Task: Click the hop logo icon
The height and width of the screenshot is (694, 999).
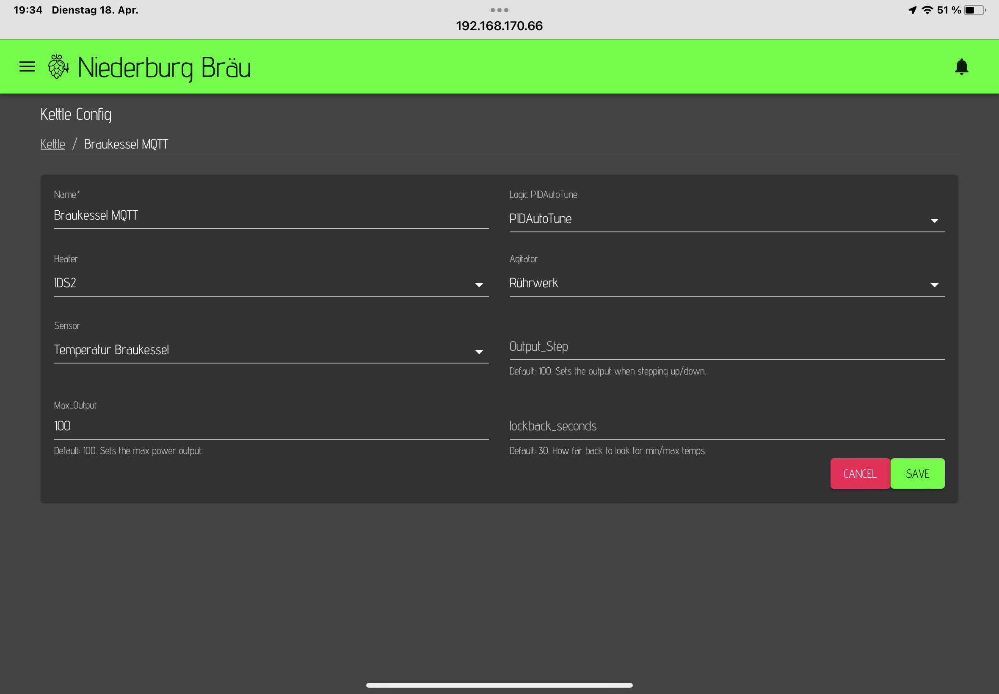Action: point(58,66)
